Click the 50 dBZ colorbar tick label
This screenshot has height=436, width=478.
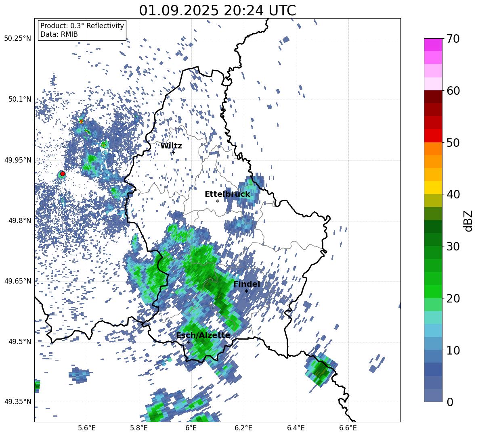click(453, 142)
